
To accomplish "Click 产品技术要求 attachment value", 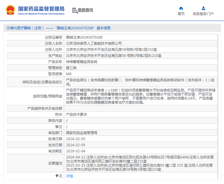I will [76, 115].
